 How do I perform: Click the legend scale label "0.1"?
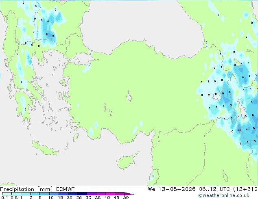(4, 197)
